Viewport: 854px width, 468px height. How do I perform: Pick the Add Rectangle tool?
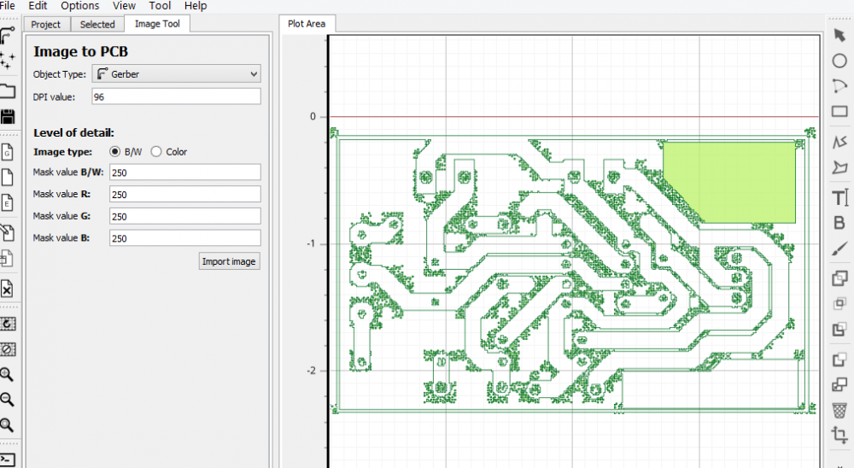[x=839, y=111]
